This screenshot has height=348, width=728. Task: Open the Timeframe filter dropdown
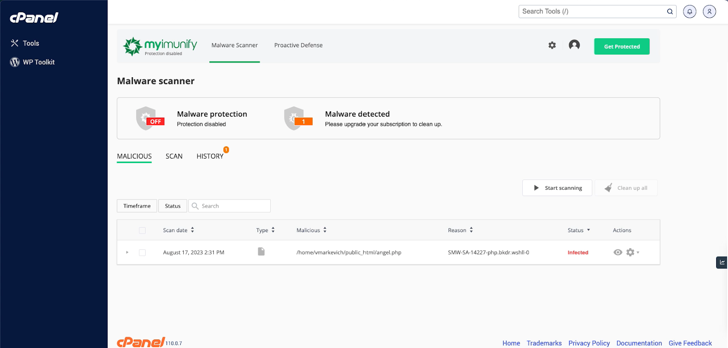(x=137, y=206)
